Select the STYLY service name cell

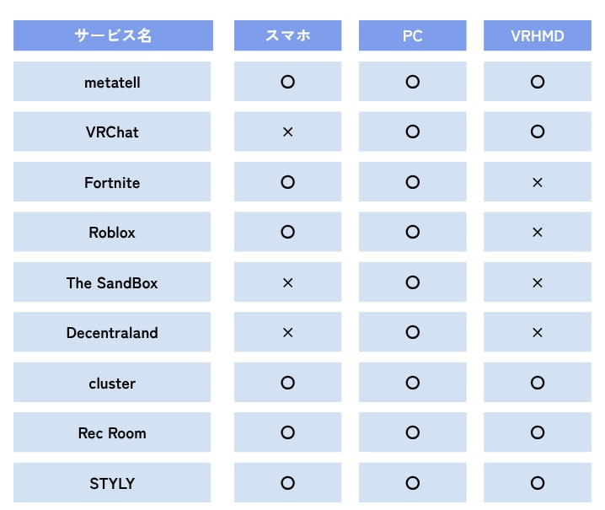(113, 483)
